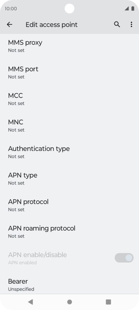Open the three-dot overflow menu

coord(131,25)
